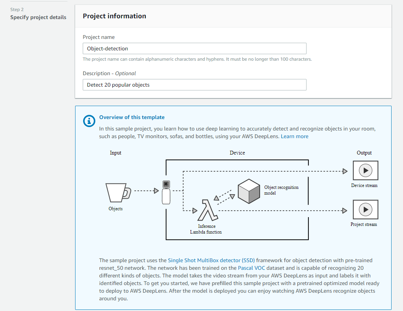Click the Overview of this template title

132,117
